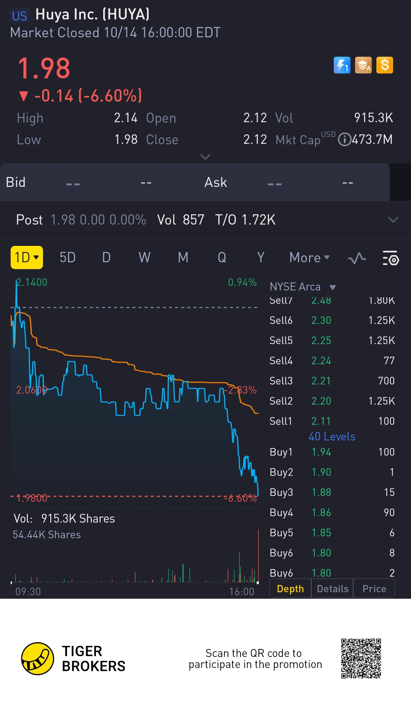Tap the chart start marker at 09:30
This screenshot has width=411, height=719.
11,582
